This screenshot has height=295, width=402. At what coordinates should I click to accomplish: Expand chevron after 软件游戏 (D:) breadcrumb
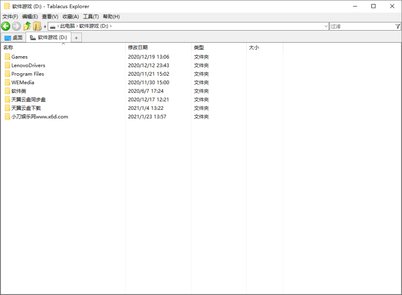111,26
